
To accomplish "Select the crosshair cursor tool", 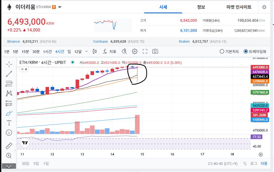I will [9, 64].
